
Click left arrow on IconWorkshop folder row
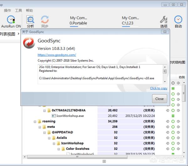click(x=168, y=143)
